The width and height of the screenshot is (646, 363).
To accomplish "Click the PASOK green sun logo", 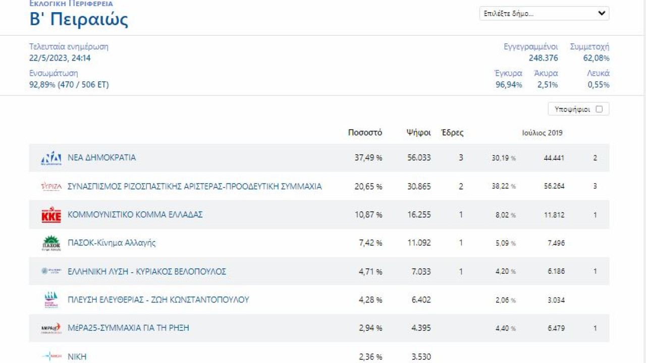I will [x=51, y=243].
